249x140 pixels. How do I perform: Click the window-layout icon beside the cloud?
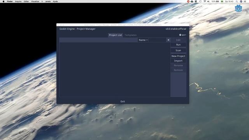click(x=196, y=2)
